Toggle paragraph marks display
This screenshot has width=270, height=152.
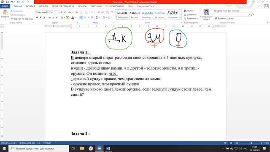point(112,12)
